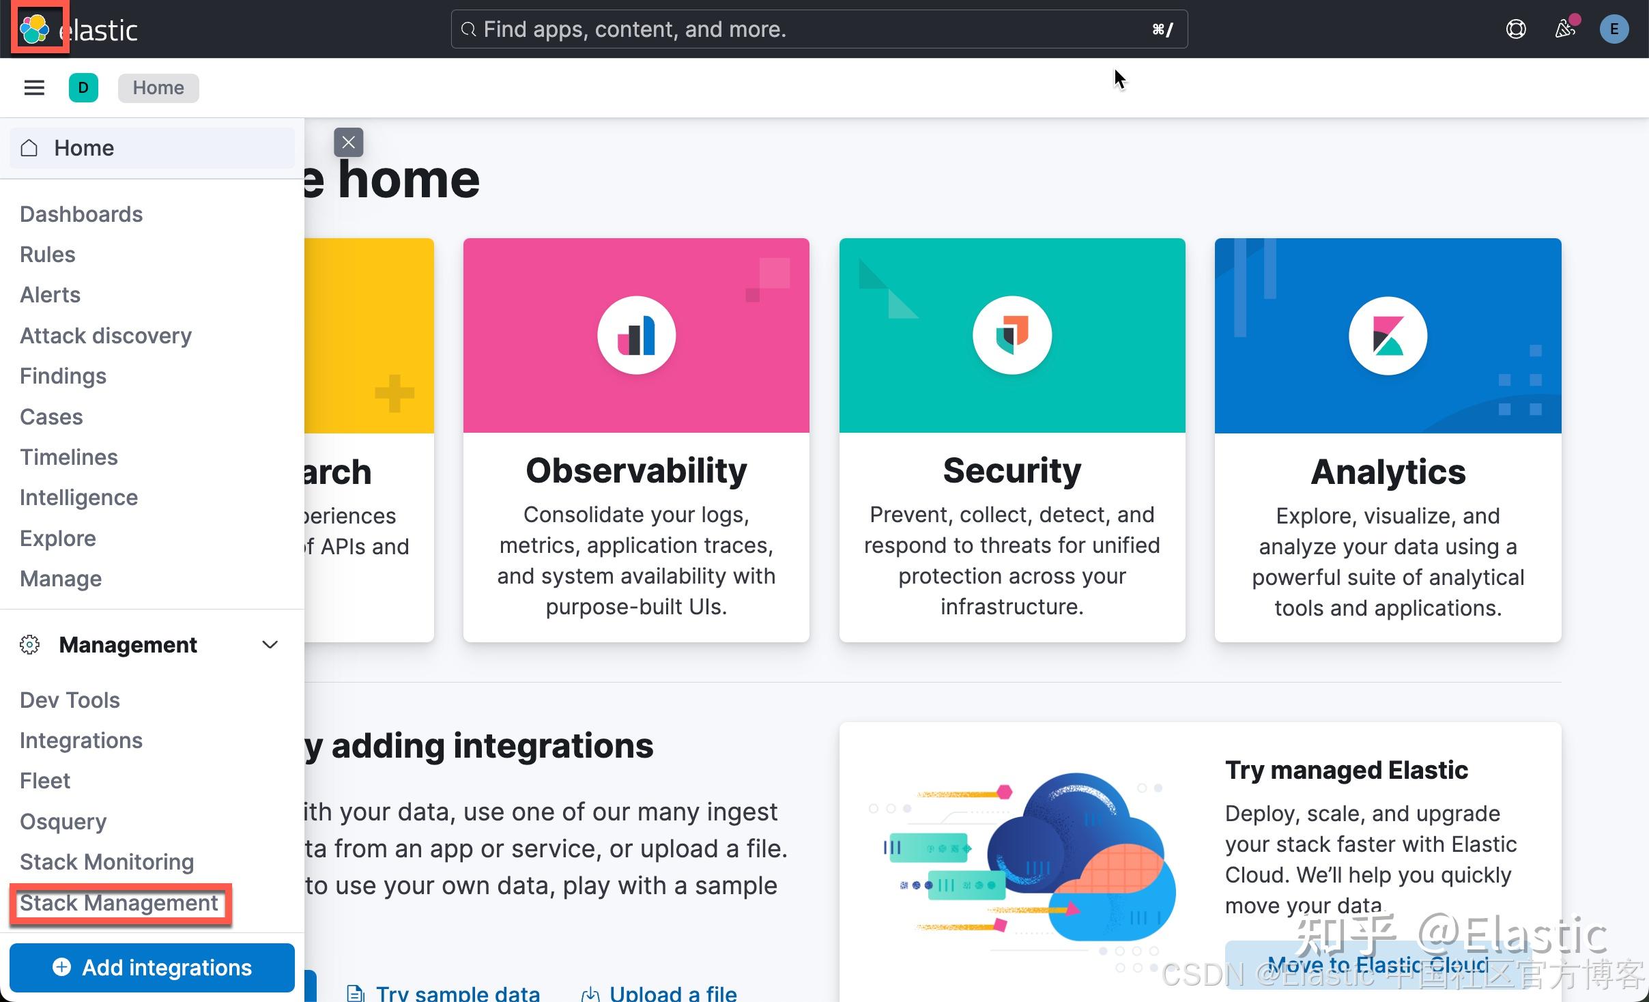Select the Home breadcrumb
The image size is (1649, 1002).
[158, 87]
